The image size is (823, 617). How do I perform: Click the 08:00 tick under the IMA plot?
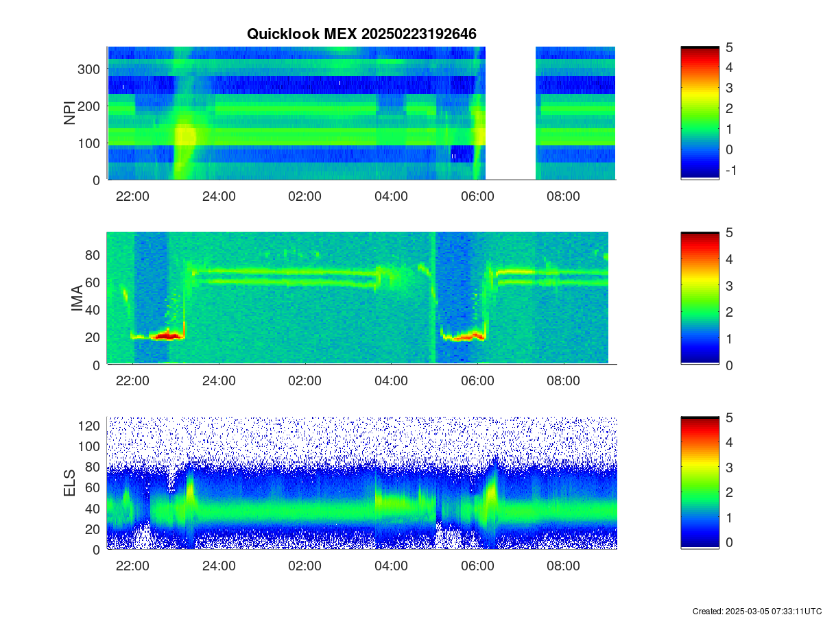coord(564,381)
